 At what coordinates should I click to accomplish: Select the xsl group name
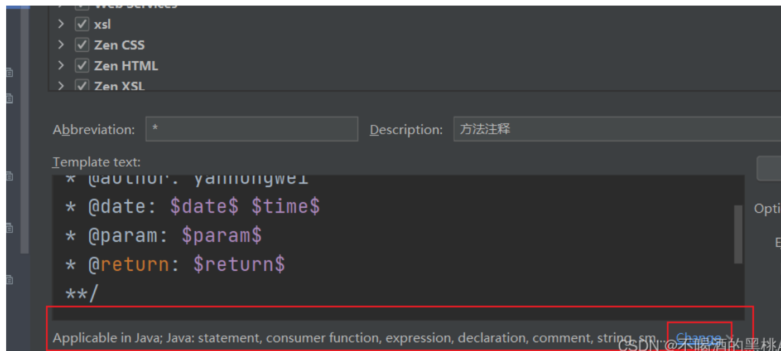click(103, 25)
